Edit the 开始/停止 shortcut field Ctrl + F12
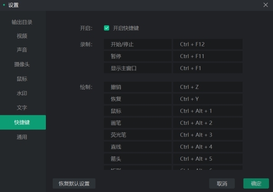Viewport: 273px width, 192px height. click(207, 44)
